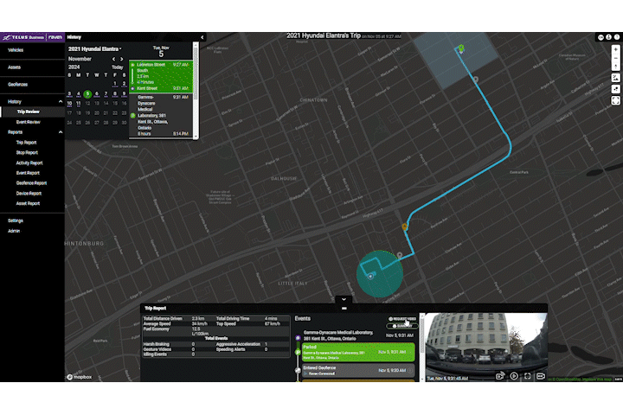623x415 pixels.
Task: Collapse the Trip Report panel with chevron
Action: [x=344, y=299]
